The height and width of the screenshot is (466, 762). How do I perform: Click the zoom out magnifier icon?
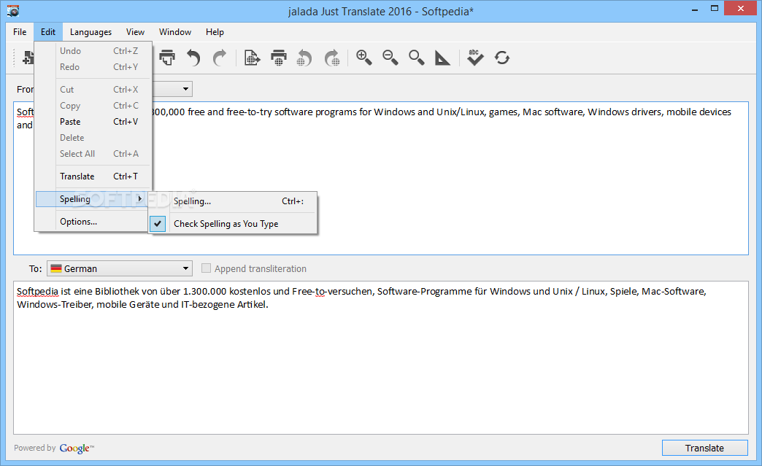point(390,58)
